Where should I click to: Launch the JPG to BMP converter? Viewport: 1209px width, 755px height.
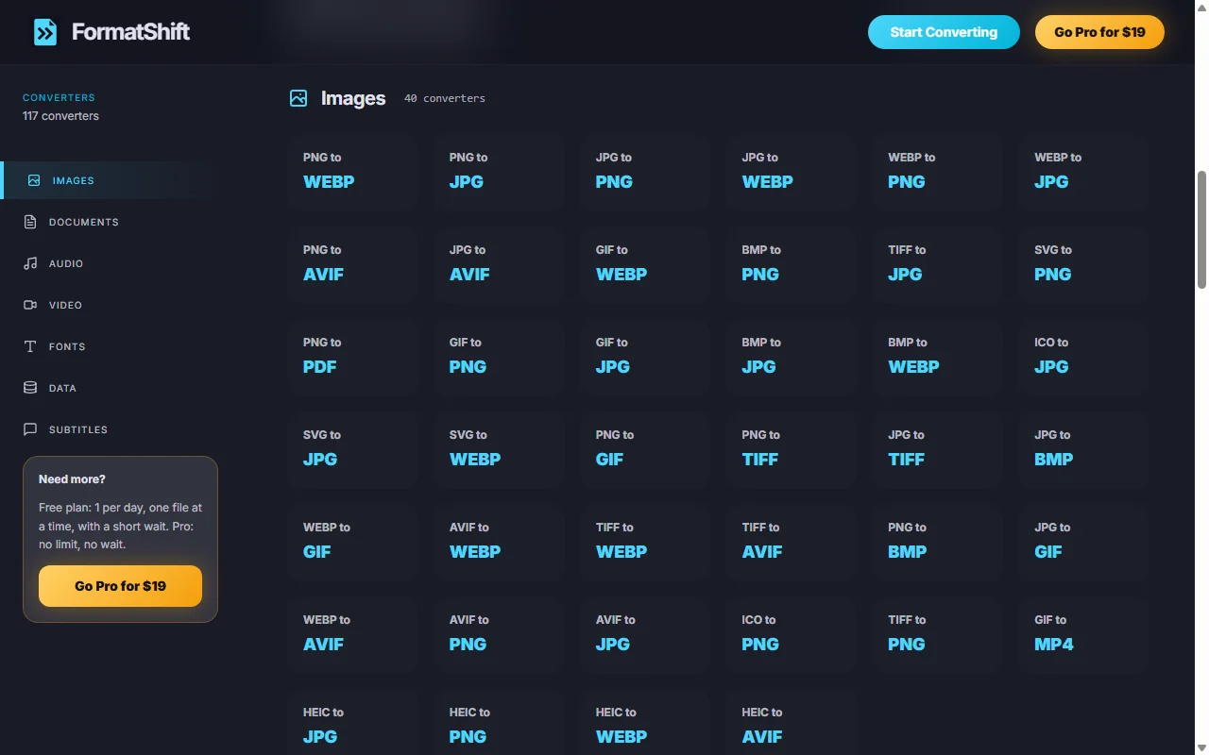[x=1084, y=448]
